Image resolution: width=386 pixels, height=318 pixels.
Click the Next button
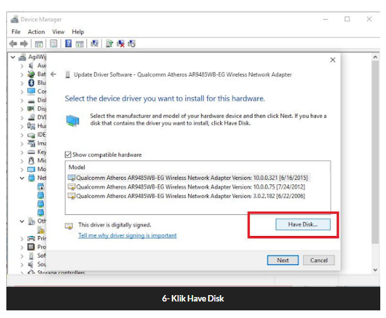(283, 260)
